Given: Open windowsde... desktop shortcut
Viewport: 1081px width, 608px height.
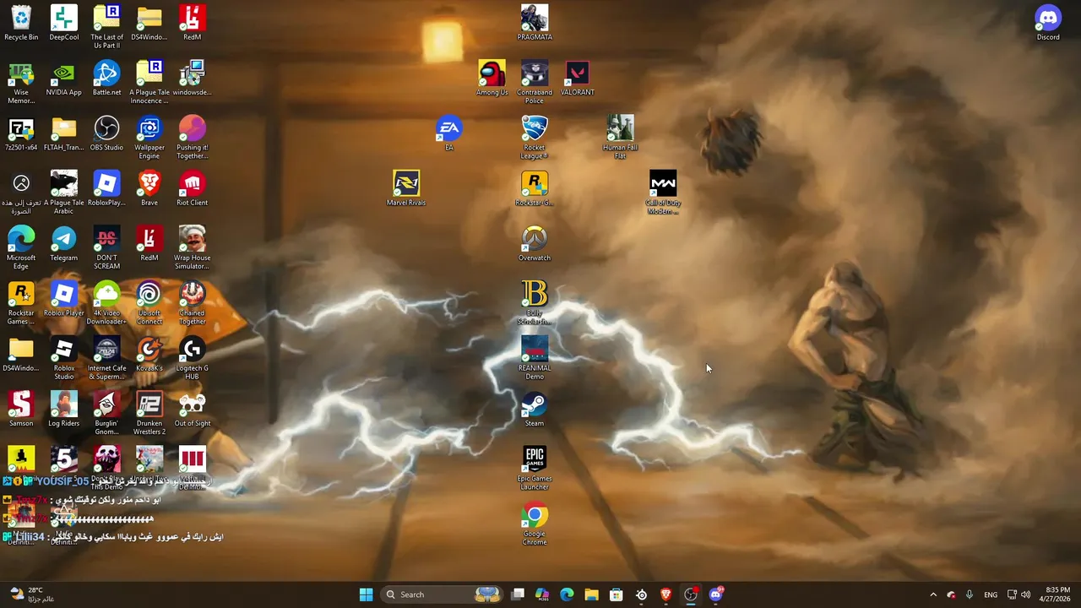Looking at the screenshot, I should pos(193,79).
